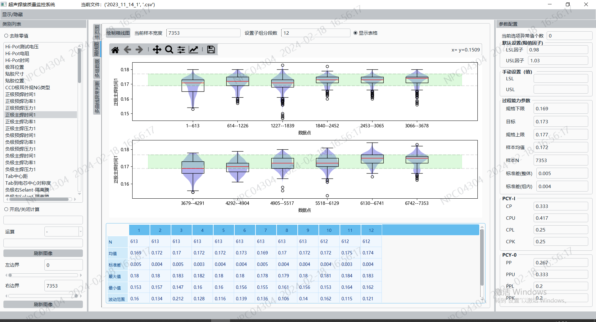Click the forward arrow in plot toolbar
This screenshot has height=322, width=596.
click(x=139, y=50)
